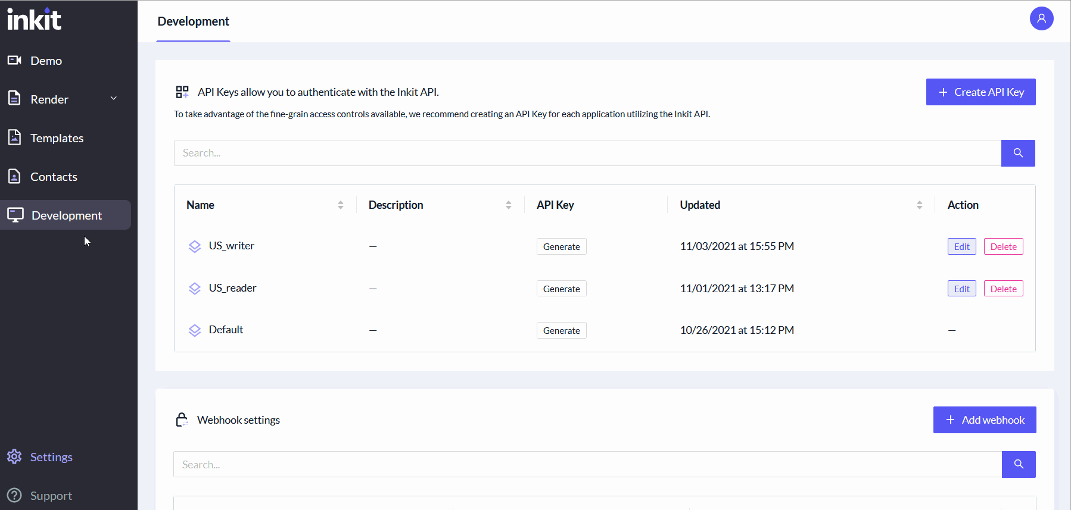1071x510 pixels.
Task: Sort the table by Name column arrows
Action: pos(341,205)
